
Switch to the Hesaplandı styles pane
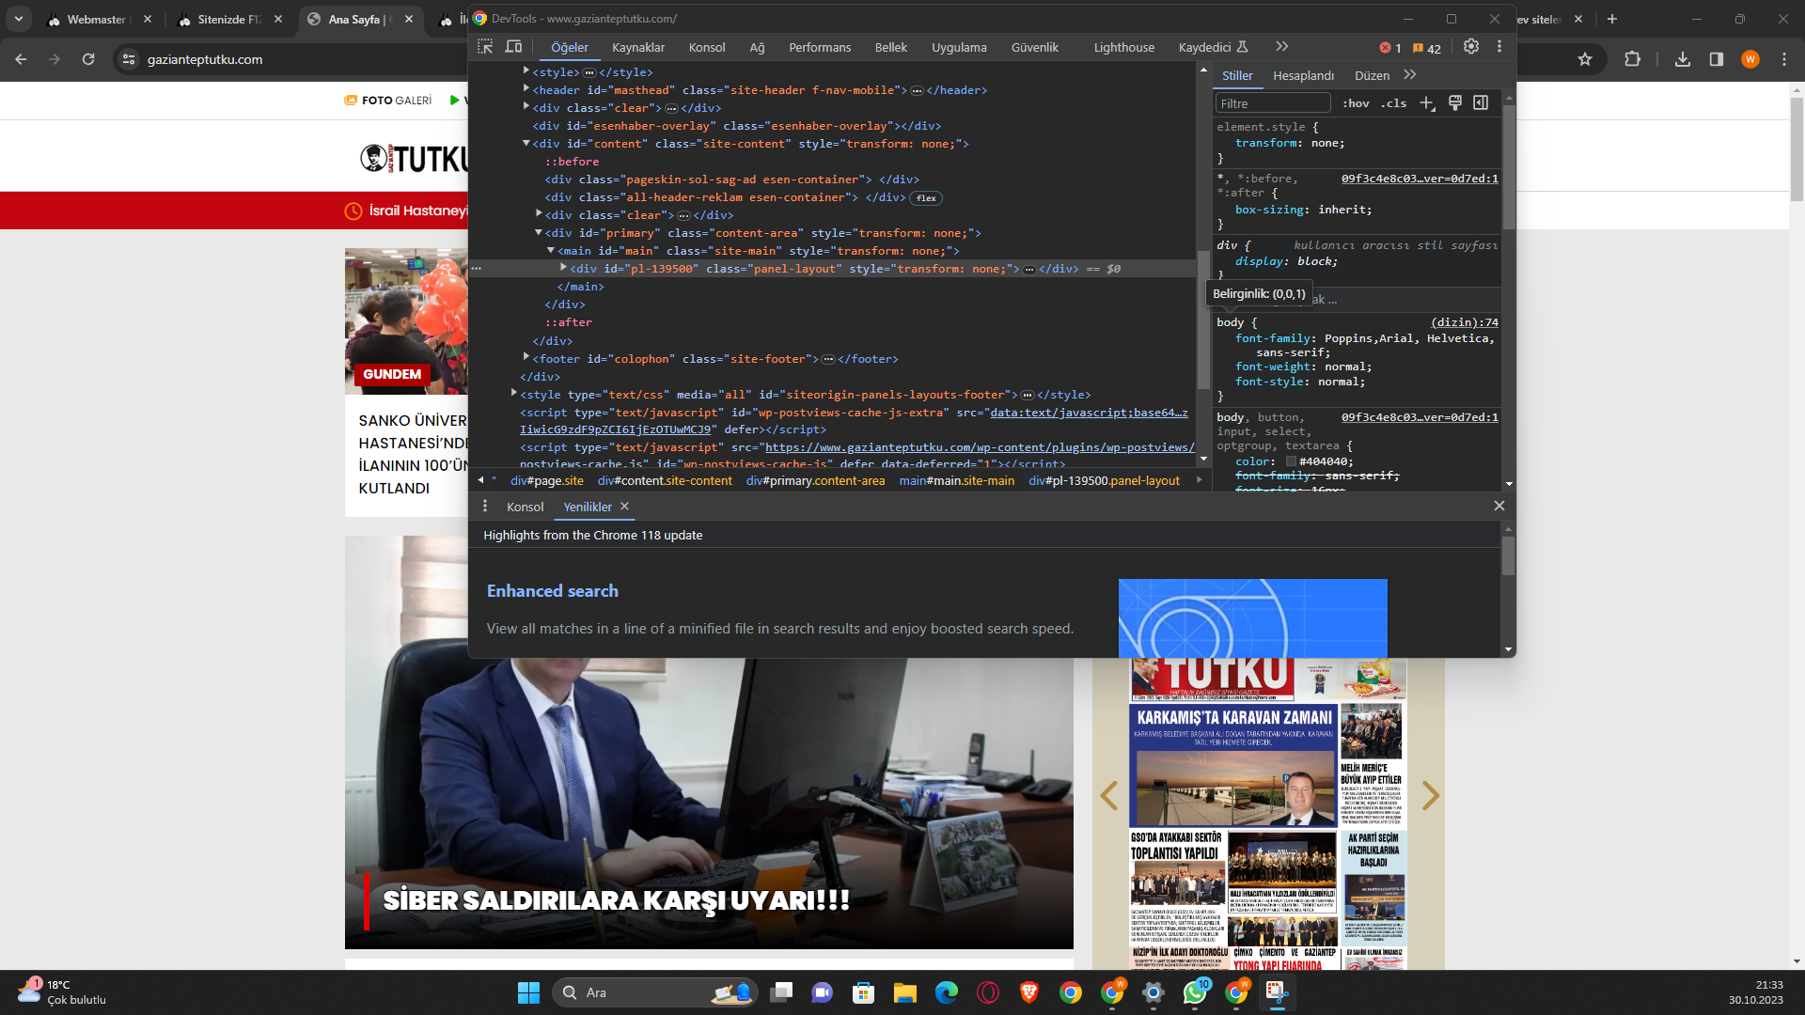coord(1303,76)
